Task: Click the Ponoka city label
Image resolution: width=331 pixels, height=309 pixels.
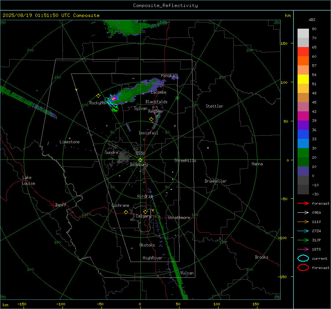Action: (x=168, y=76)
